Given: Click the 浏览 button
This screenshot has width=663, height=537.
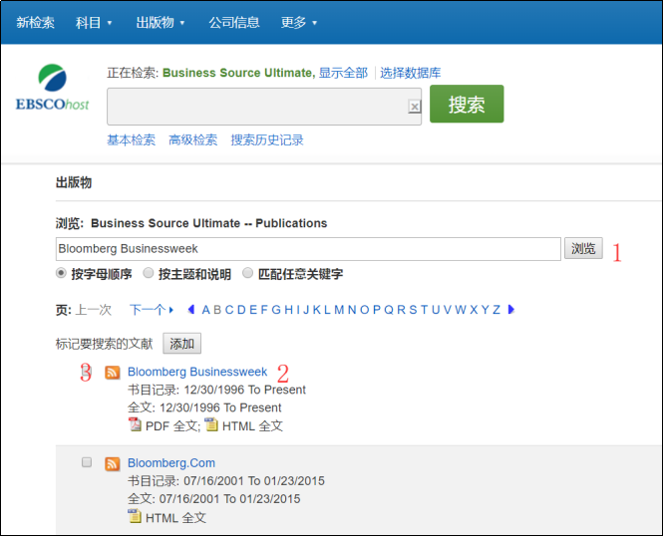Looking at the screenshot, I should [x=583, y=248].
